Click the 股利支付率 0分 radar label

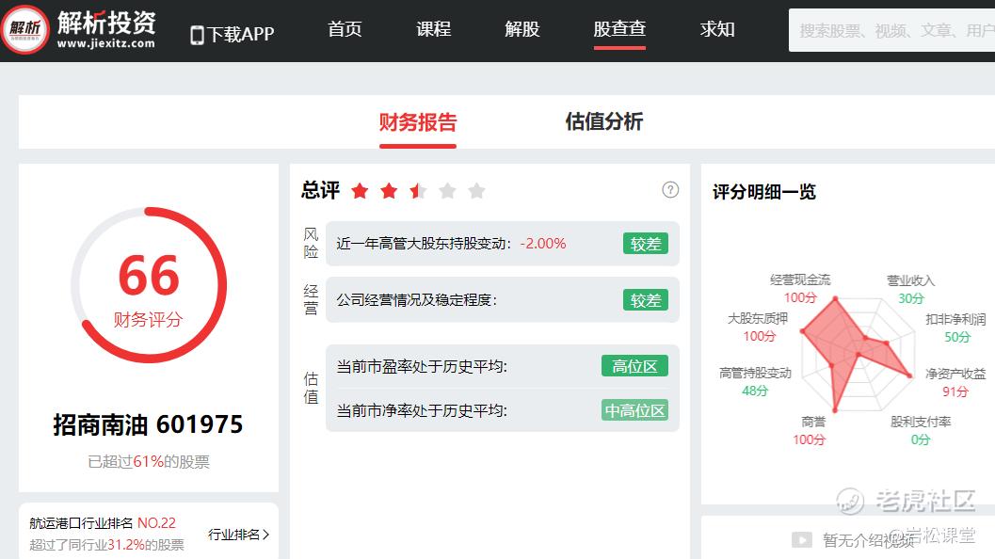tap(921, 431)
